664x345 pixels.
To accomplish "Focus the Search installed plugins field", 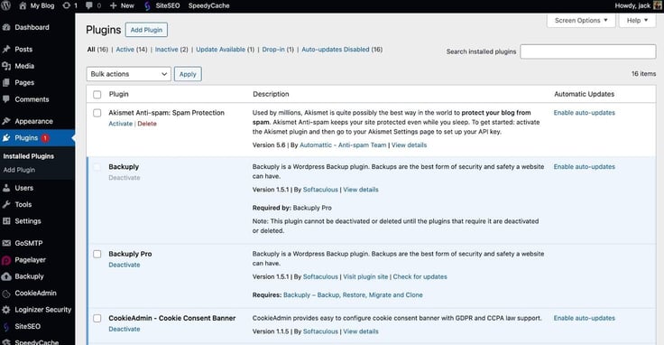I will (588, 51).
